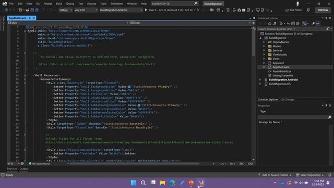Click Select Repository in status bar
The image size is (334, 188).
310,175
